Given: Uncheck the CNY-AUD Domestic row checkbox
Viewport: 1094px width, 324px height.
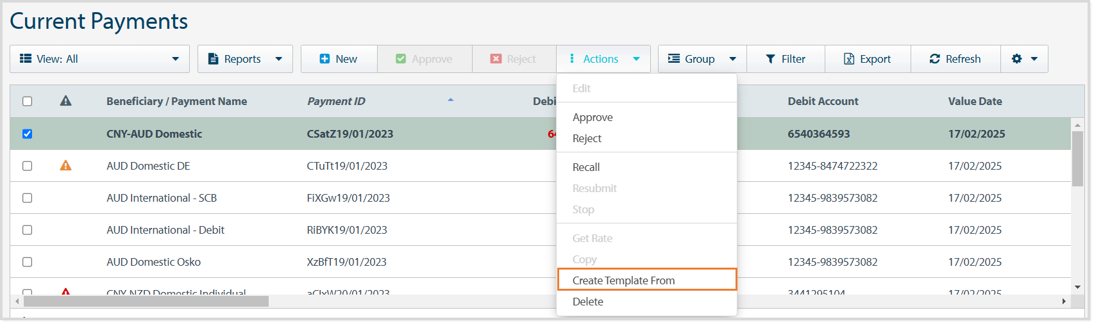Looking at the screenshot, I should [x=27, y=134].
